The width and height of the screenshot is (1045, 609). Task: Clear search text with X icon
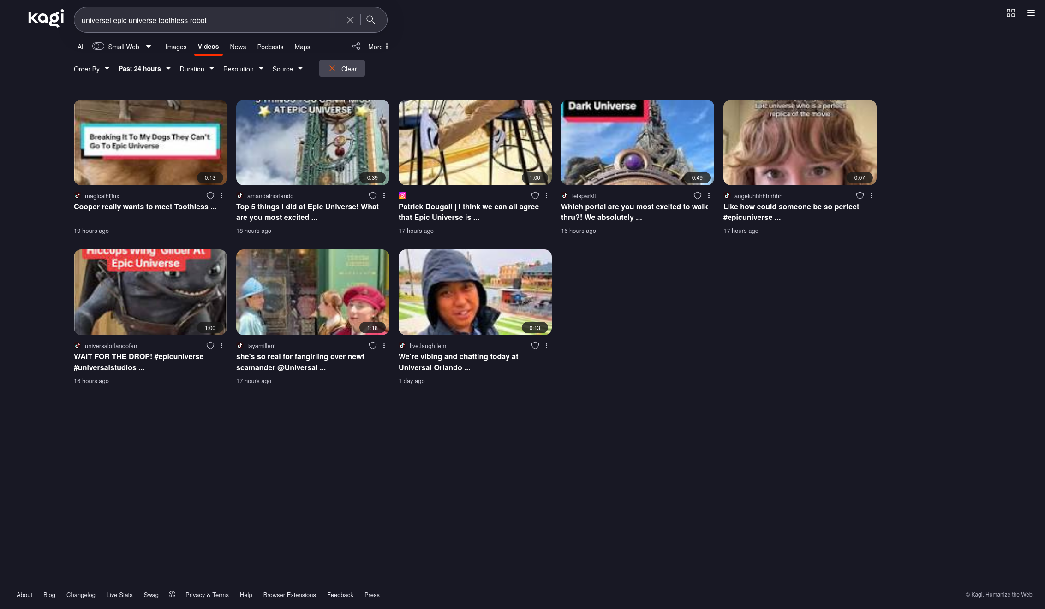click(350, 20)
